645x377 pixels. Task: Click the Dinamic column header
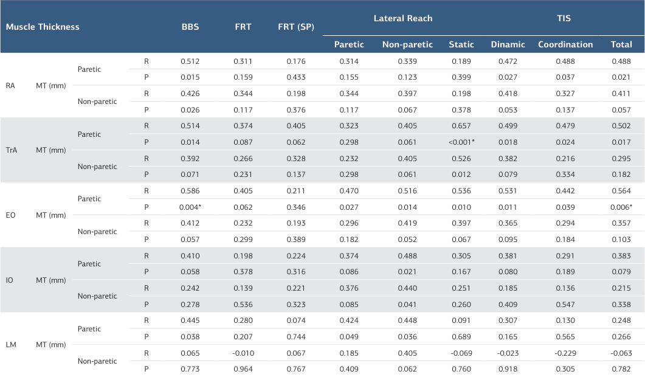click(x=508, y=44)
